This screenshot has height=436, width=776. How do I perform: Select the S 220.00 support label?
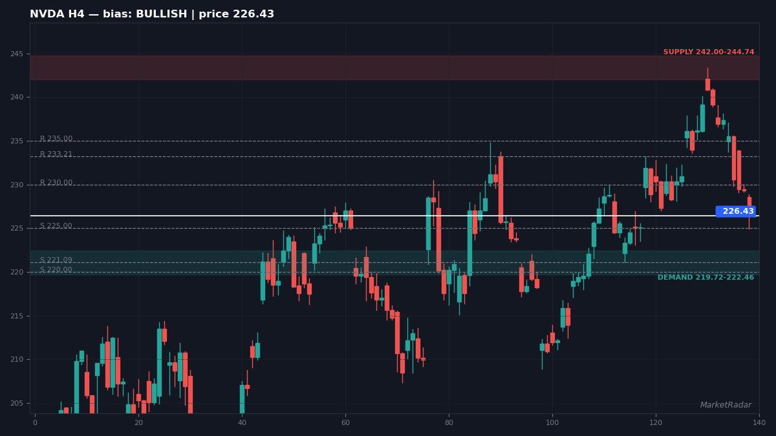click(56, 270)
